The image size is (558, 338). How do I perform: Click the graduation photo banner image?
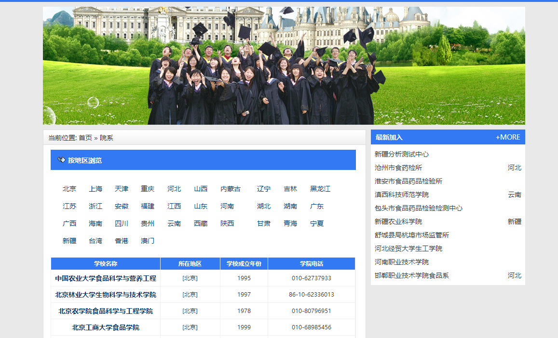coord(284,66)
